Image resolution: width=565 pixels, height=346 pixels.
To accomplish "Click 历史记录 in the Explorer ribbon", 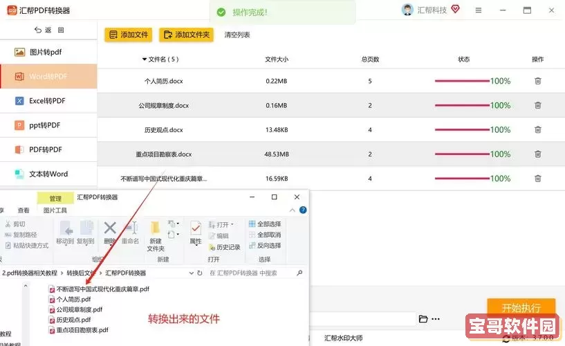I will tap(225, 247).
